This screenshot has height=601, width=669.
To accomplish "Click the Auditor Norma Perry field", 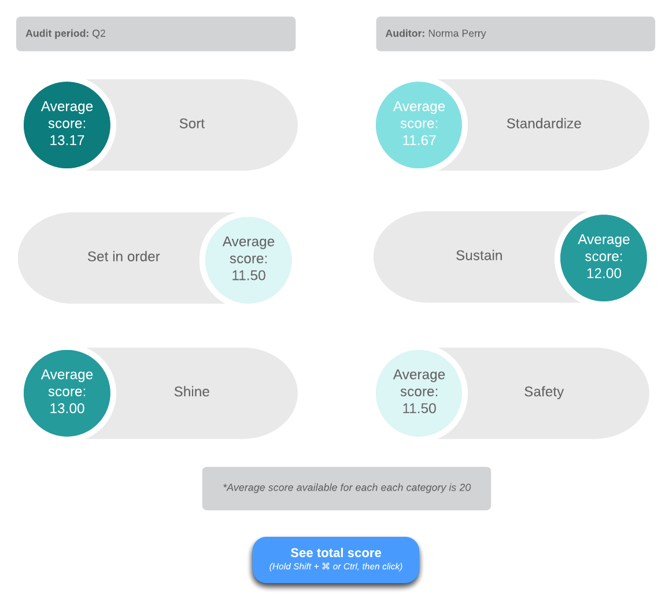I will (x=515, y=34).
